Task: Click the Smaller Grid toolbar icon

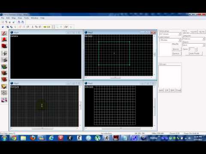Action: [10, 22]
